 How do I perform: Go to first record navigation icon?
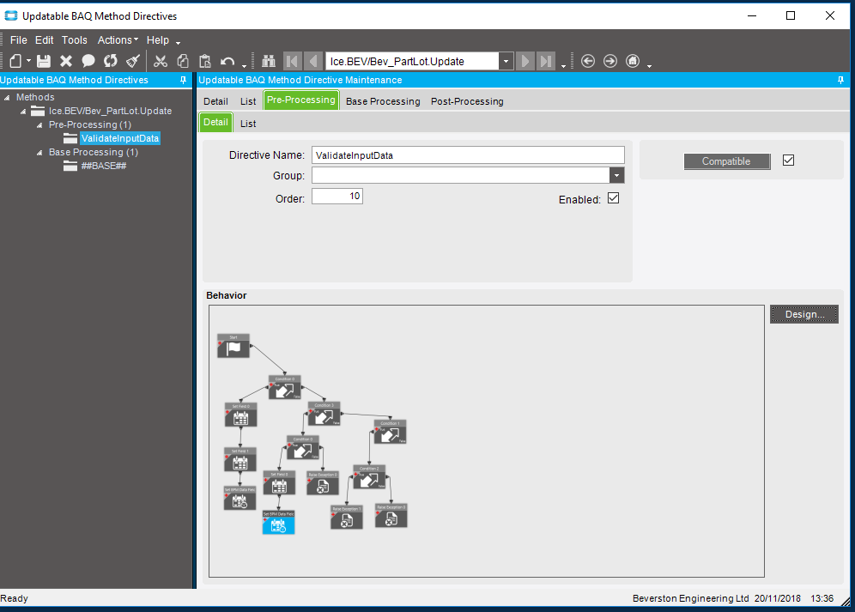point(292,61)
